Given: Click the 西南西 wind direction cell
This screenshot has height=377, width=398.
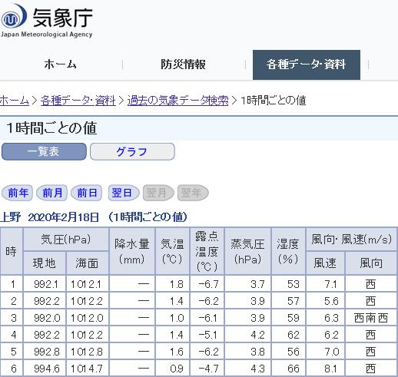Looking at the screenshot, I should point(371,318).
